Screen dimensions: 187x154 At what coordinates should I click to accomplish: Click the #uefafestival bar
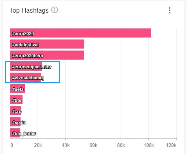pos(47,44)
